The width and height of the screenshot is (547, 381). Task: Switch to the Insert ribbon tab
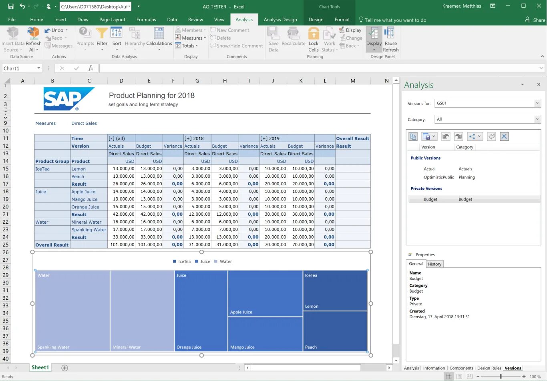click(x=60, y=20)
